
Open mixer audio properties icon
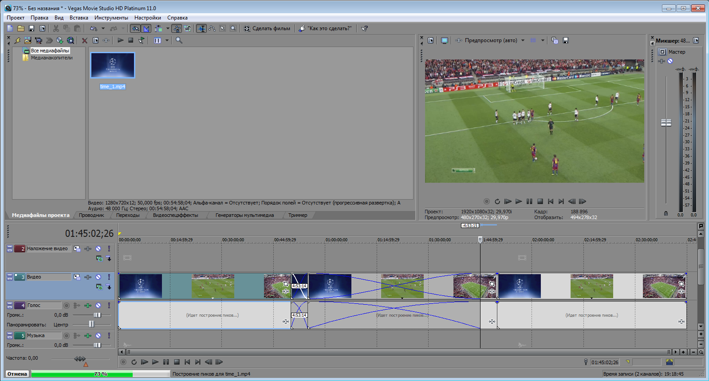(696, 40)
